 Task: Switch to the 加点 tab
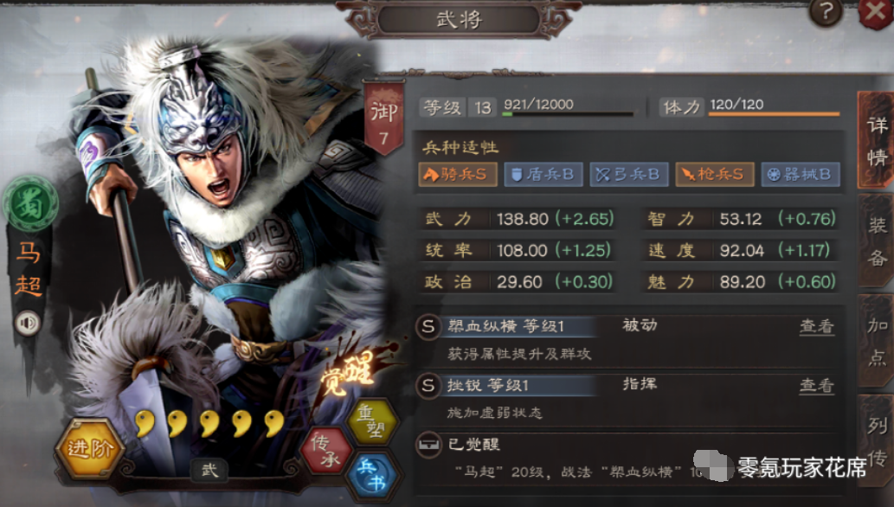coord(876,341)
